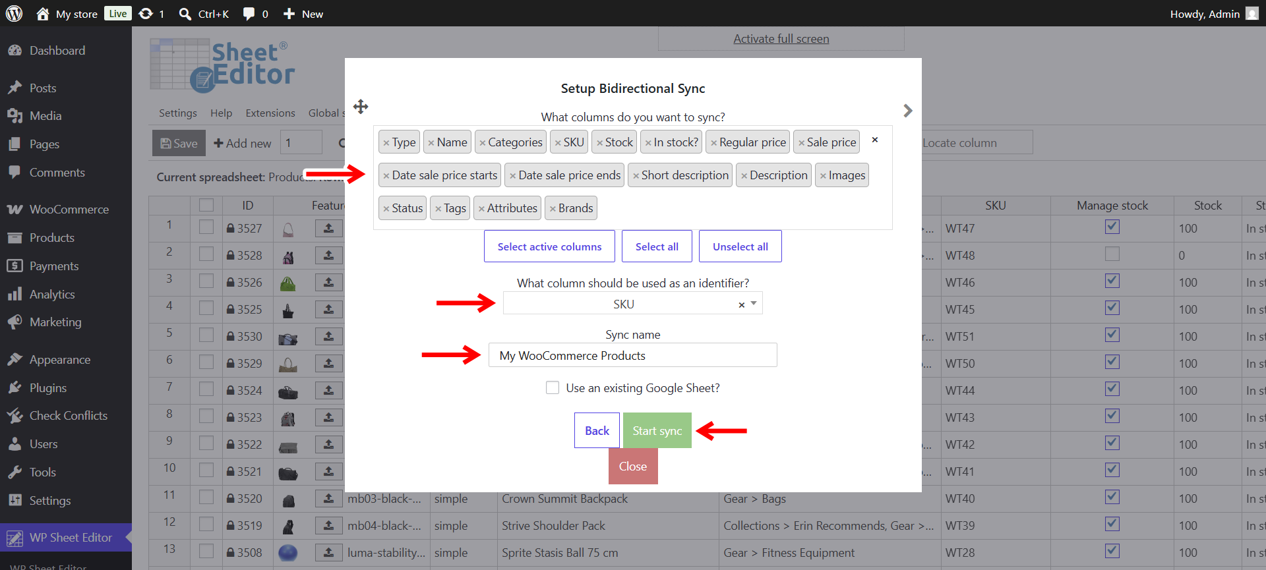Viewport: 1266px width, 570px height.
Task: Upload featured image for ID 3526
Action: pyautogui.click(x=328, y=282)
